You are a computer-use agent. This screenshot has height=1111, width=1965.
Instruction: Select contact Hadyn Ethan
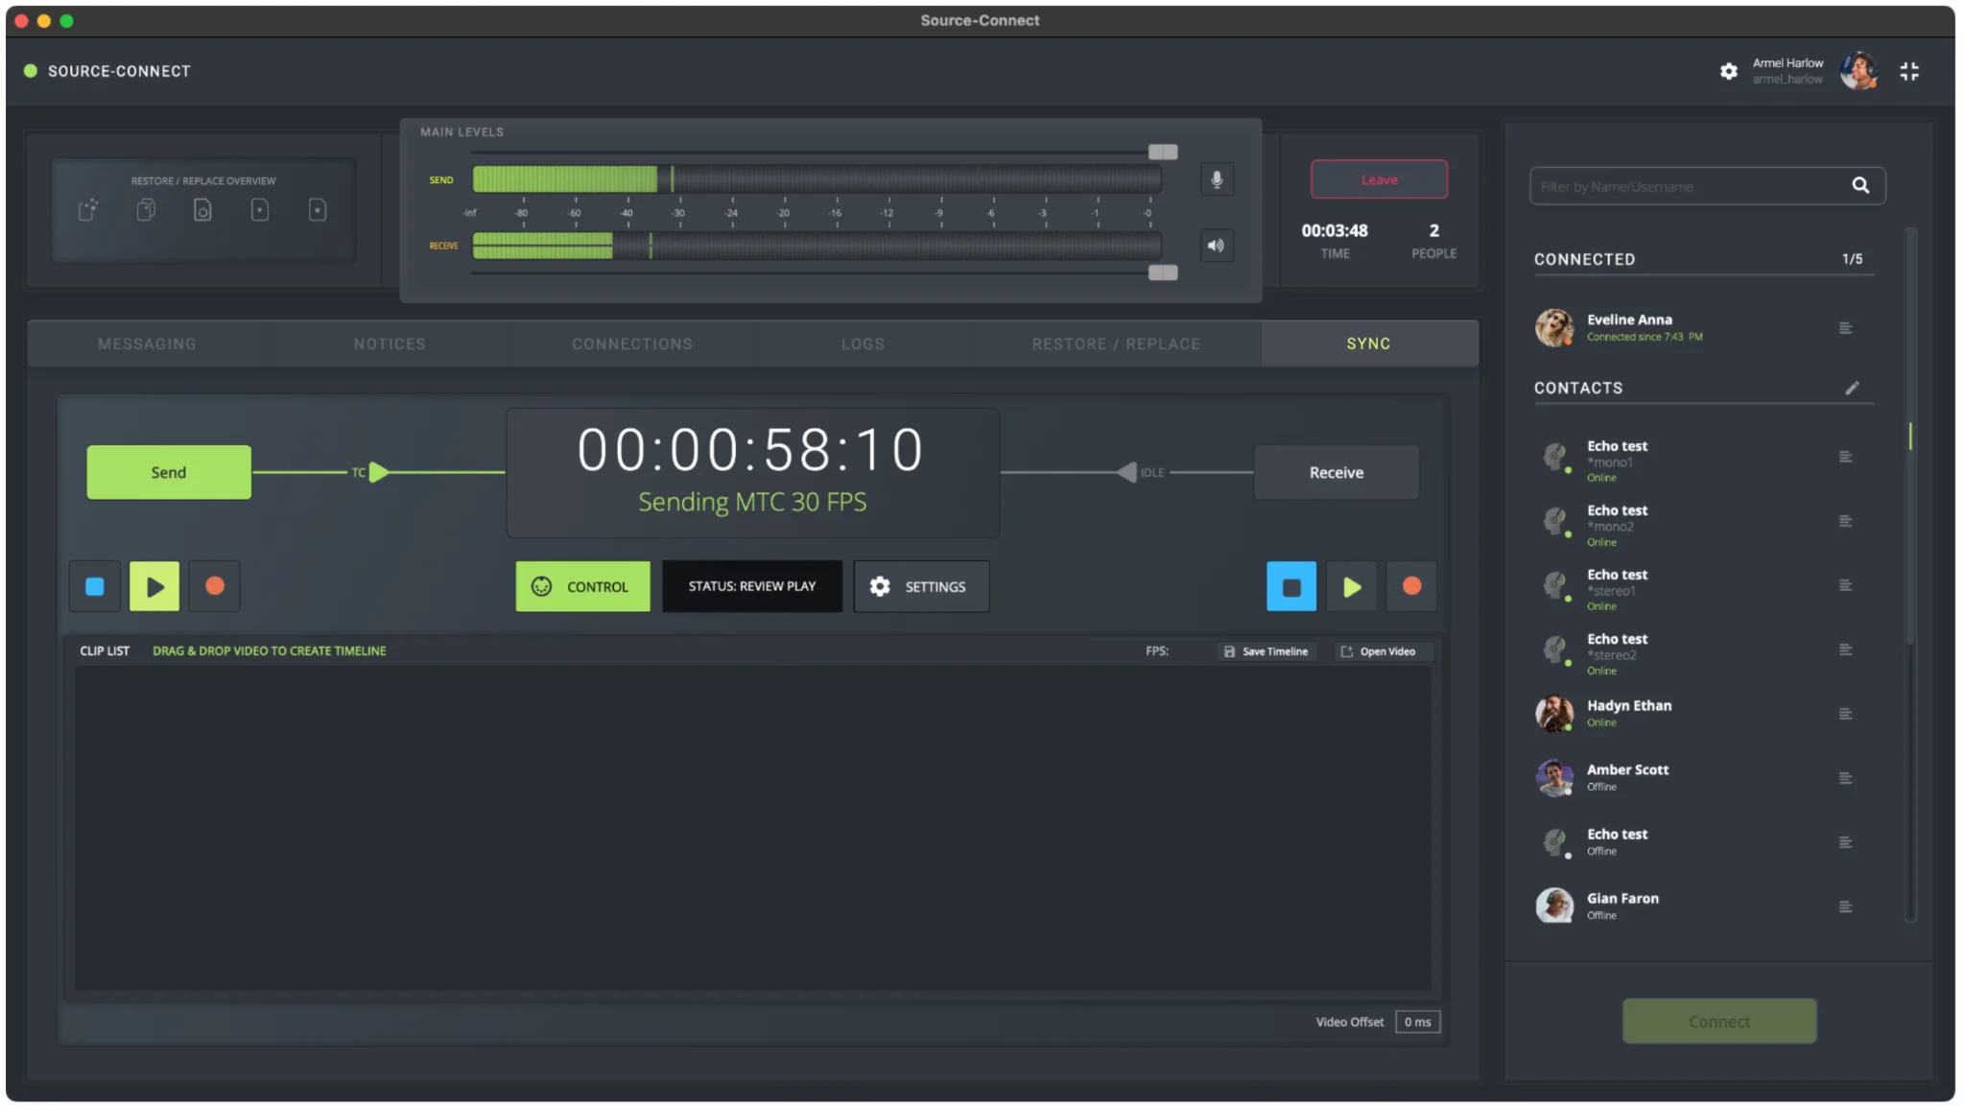click(1703, 714)
